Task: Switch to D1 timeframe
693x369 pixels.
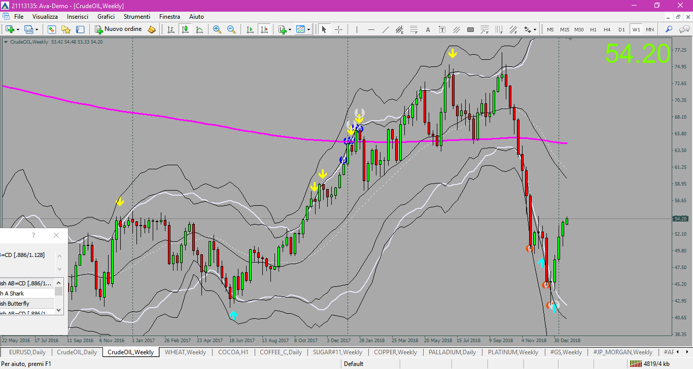Action: (621, 29)
